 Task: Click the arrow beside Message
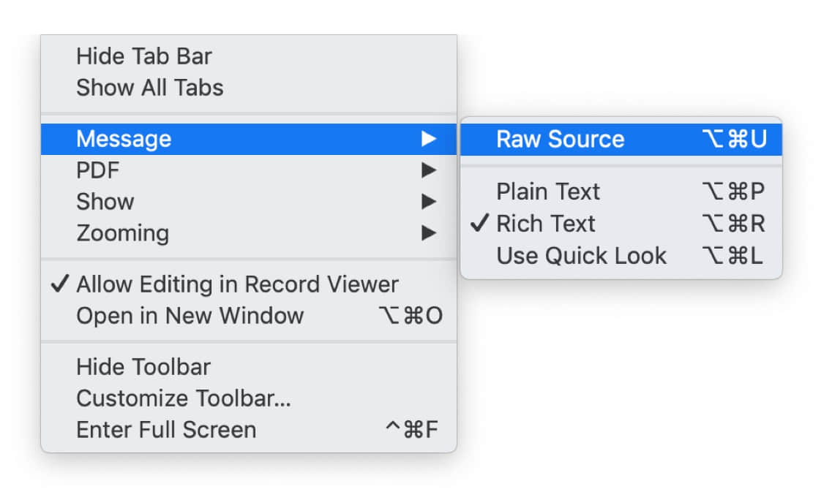tap(429, 139)
